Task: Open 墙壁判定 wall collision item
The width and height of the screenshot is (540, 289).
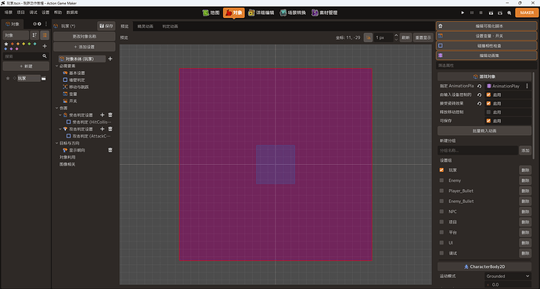Action: (77, 80)
